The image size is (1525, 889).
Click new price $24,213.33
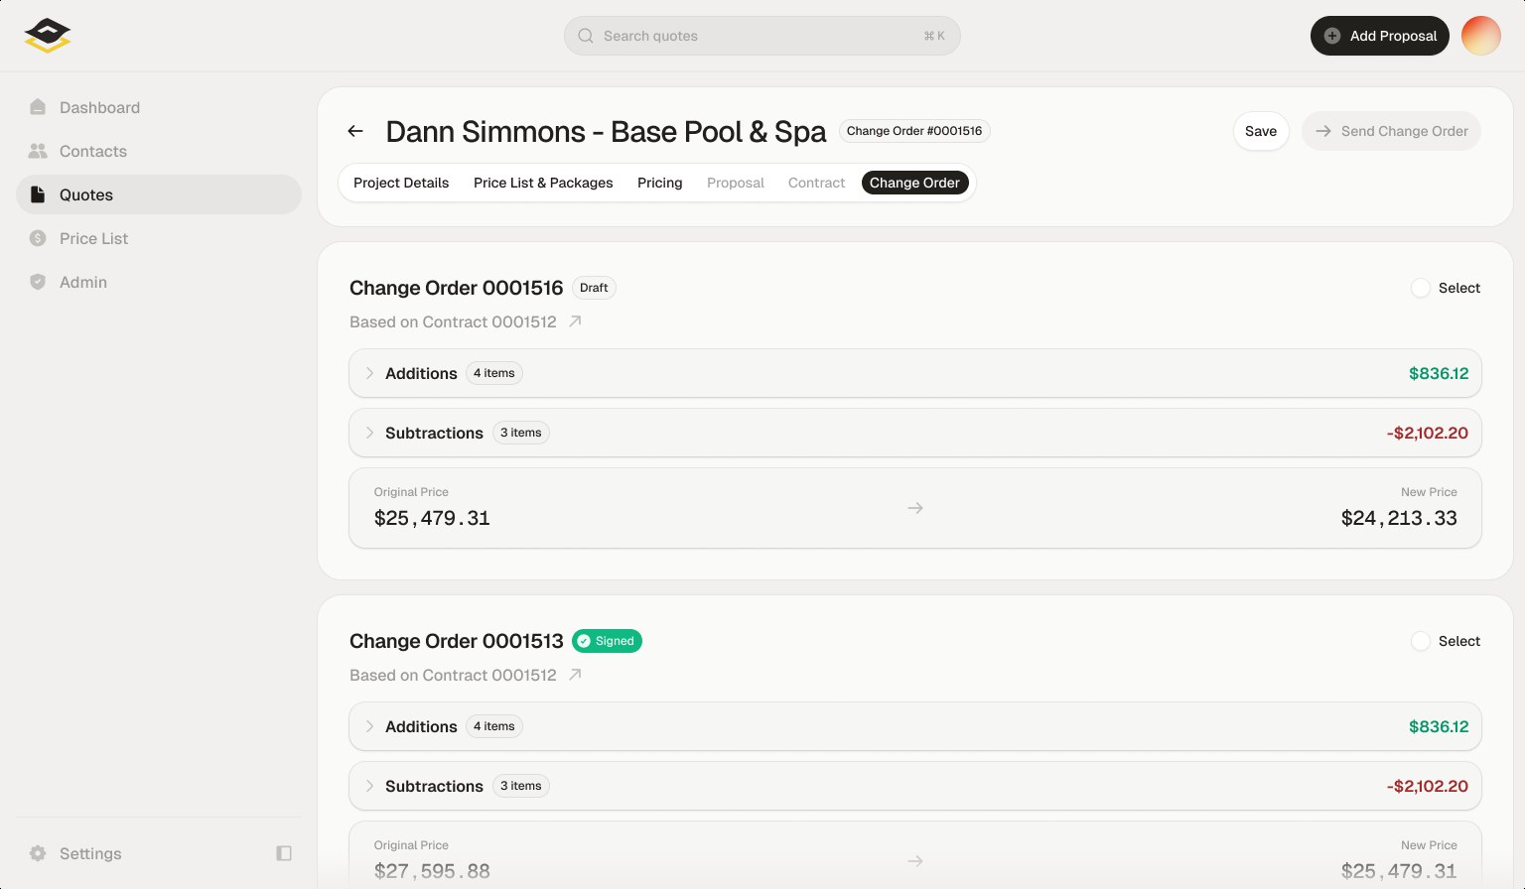(x=1399, y=518)
